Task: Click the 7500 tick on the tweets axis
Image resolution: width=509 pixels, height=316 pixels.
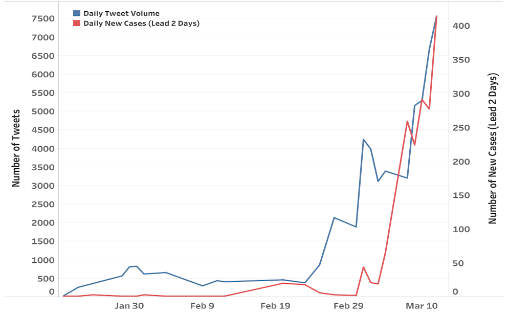Action: (x=42, y=19)
